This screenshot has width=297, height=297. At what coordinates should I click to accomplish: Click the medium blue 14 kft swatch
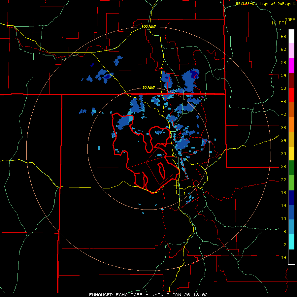291,212
